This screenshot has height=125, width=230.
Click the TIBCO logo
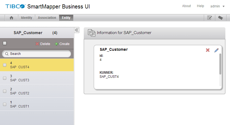click(x=16, y=6)
